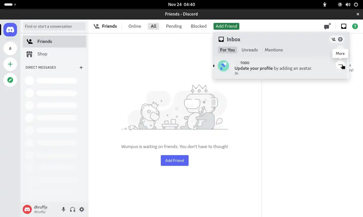Click the friend requests counter in Inbox
This screenshot has height=217, width=363.
[337, 39]
